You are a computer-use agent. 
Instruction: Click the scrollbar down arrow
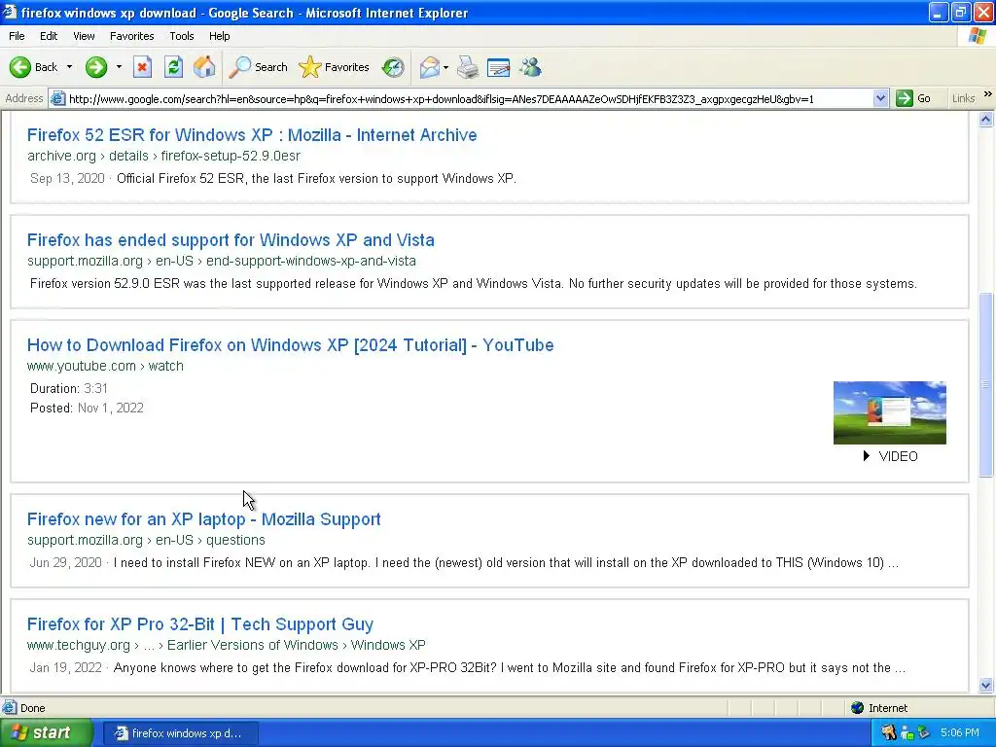986,685
